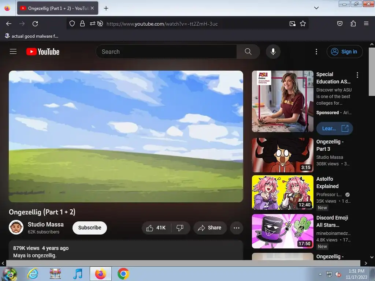Open Firefox application hamburger menu
This screenshot has width=375, height=281.
[366, 23]
